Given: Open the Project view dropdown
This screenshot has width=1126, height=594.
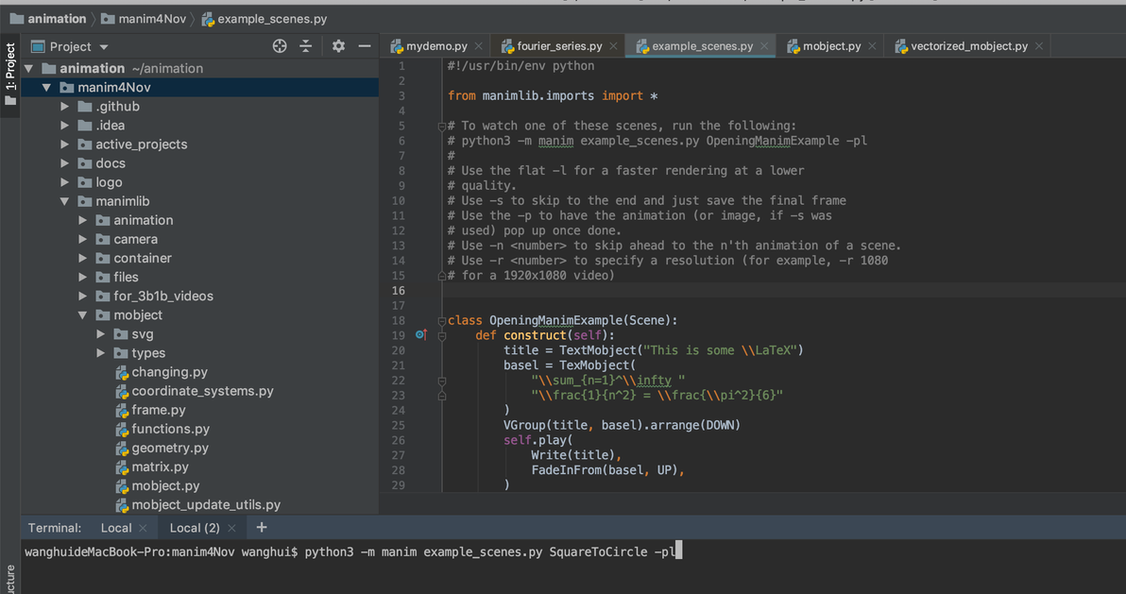Looking at the screenshot, I should pos(104,47).
